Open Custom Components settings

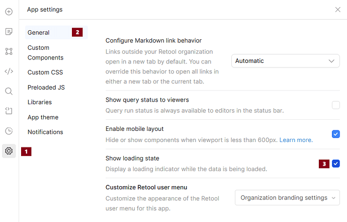[45, 52]
